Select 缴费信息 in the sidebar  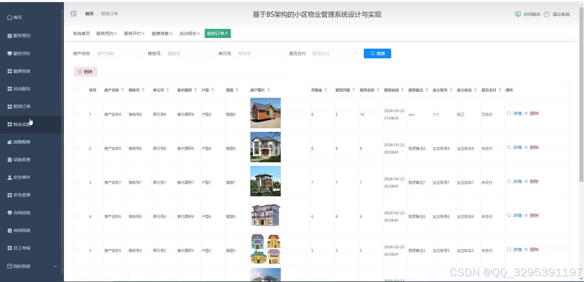(21, 71)
